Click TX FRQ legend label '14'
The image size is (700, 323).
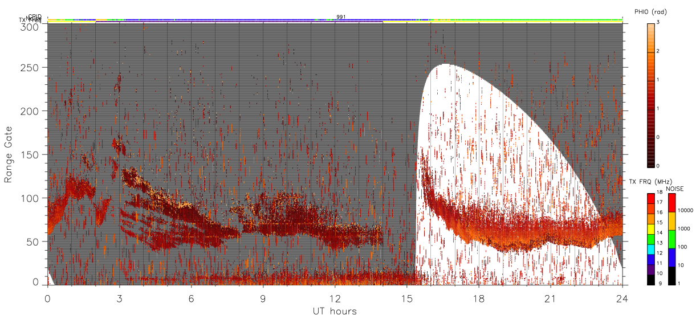tap(659, 232)
